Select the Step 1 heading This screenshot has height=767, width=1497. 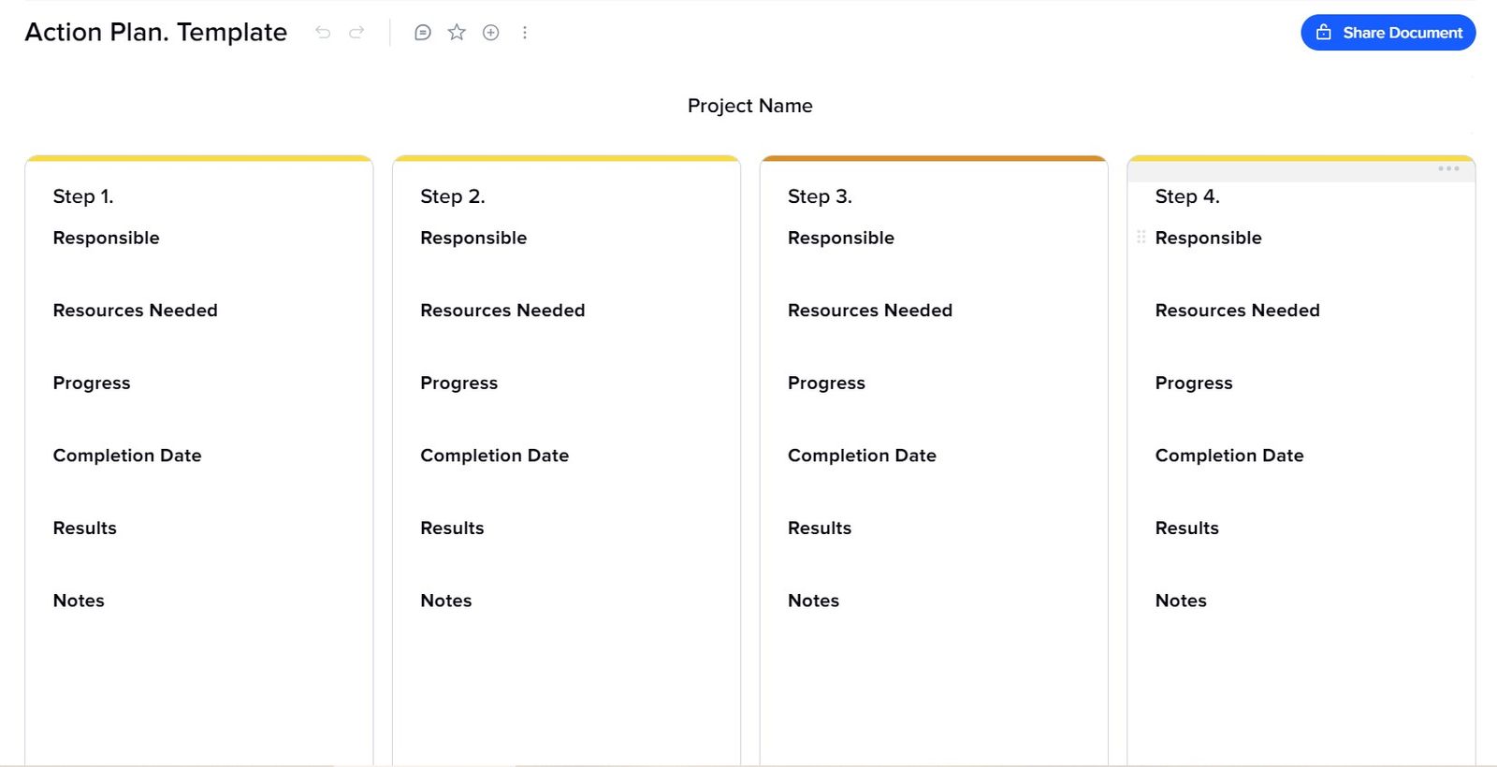point(82,196)
